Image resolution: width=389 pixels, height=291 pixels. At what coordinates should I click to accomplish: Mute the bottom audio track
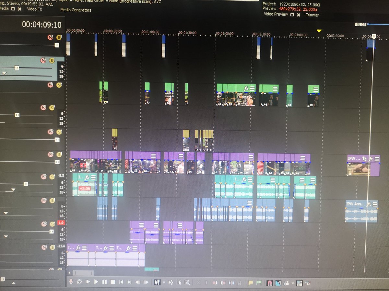coord(44,247)
